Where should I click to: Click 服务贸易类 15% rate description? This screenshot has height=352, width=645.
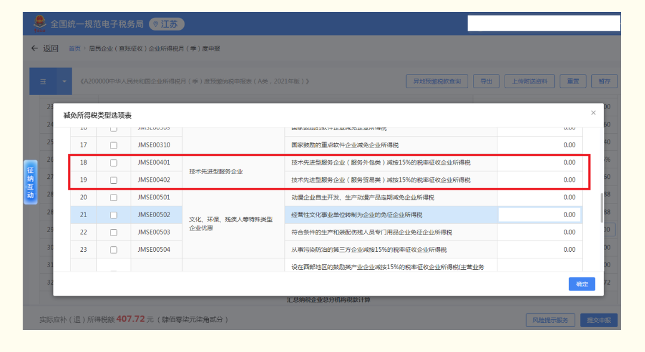tap(381, 180)
